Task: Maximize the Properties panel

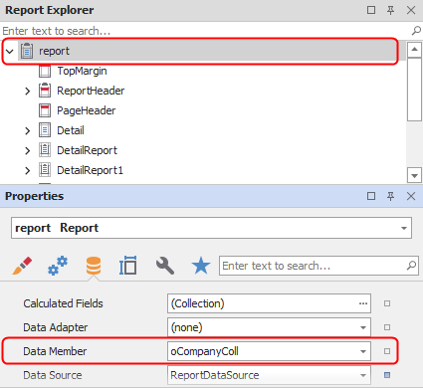Action: click(371, 196)
